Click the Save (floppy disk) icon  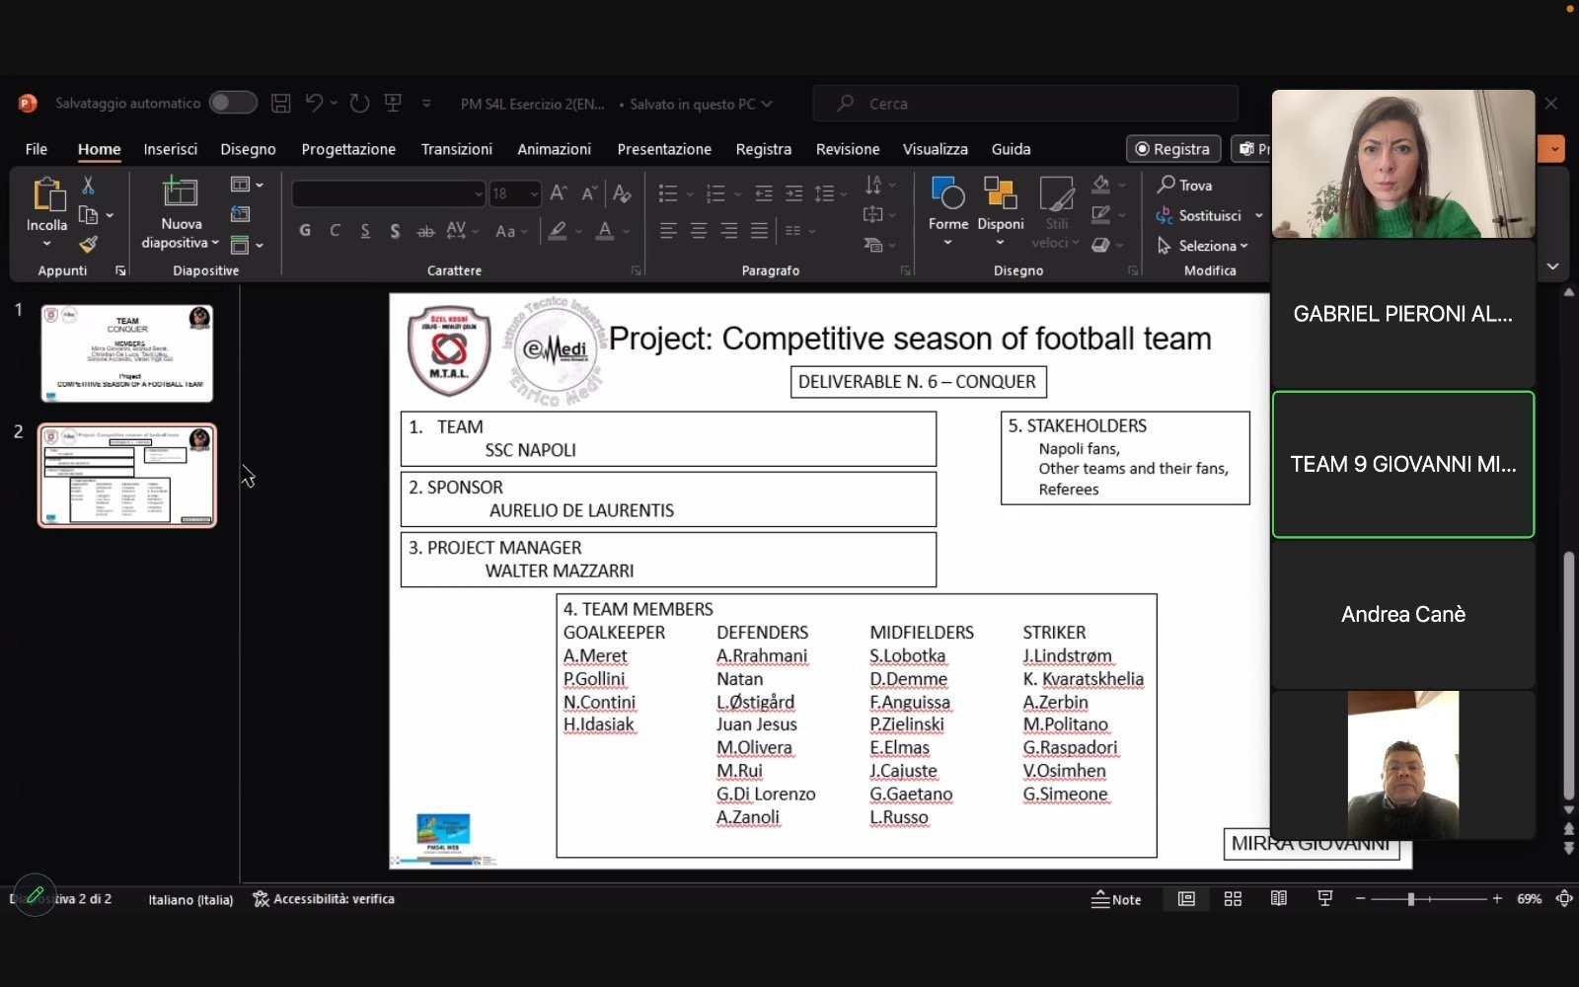[281, 103]
